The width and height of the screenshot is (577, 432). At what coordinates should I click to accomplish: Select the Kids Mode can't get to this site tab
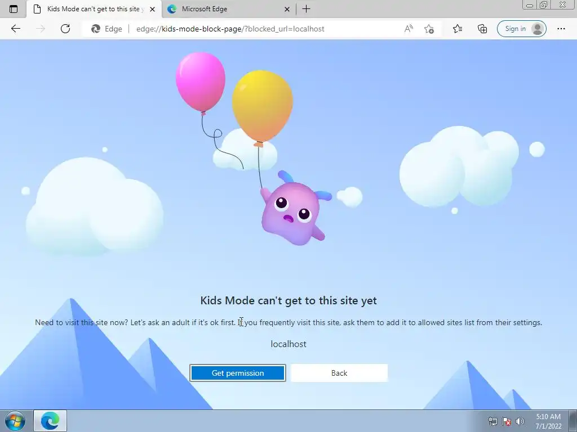(x=94, y=9)
